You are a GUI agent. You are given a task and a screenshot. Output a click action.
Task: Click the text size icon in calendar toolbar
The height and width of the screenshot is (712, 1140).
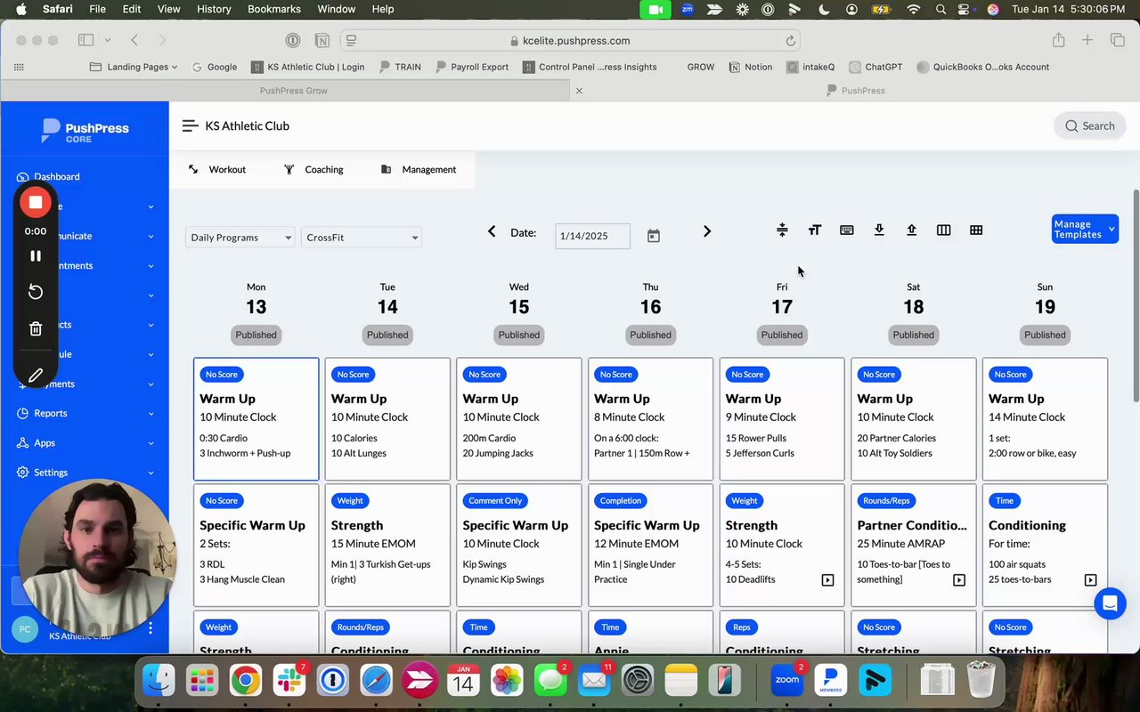click(x=814, y=231)
